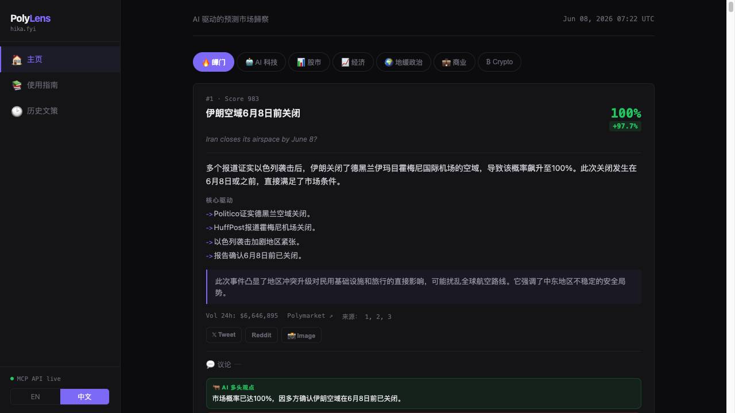
Task: Click driver line Politico证实德黑兰空域关闭
Action: (262, 214)
